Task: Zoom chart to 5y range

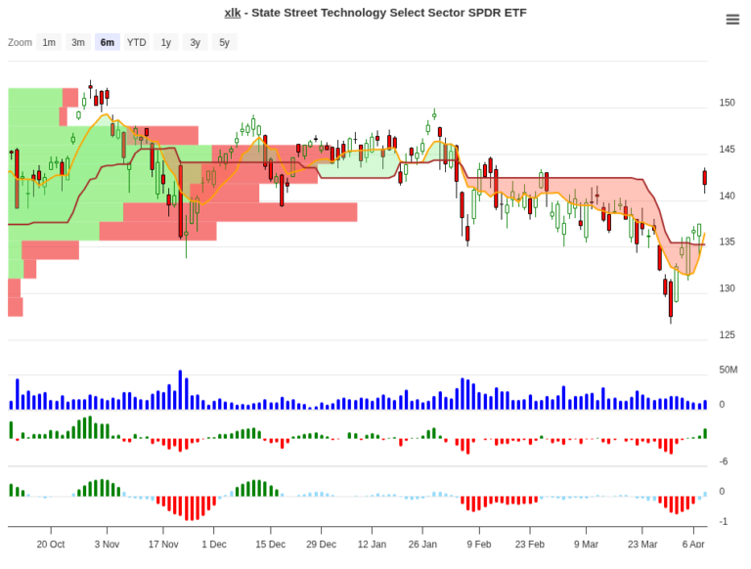Action: pos(225,43)
